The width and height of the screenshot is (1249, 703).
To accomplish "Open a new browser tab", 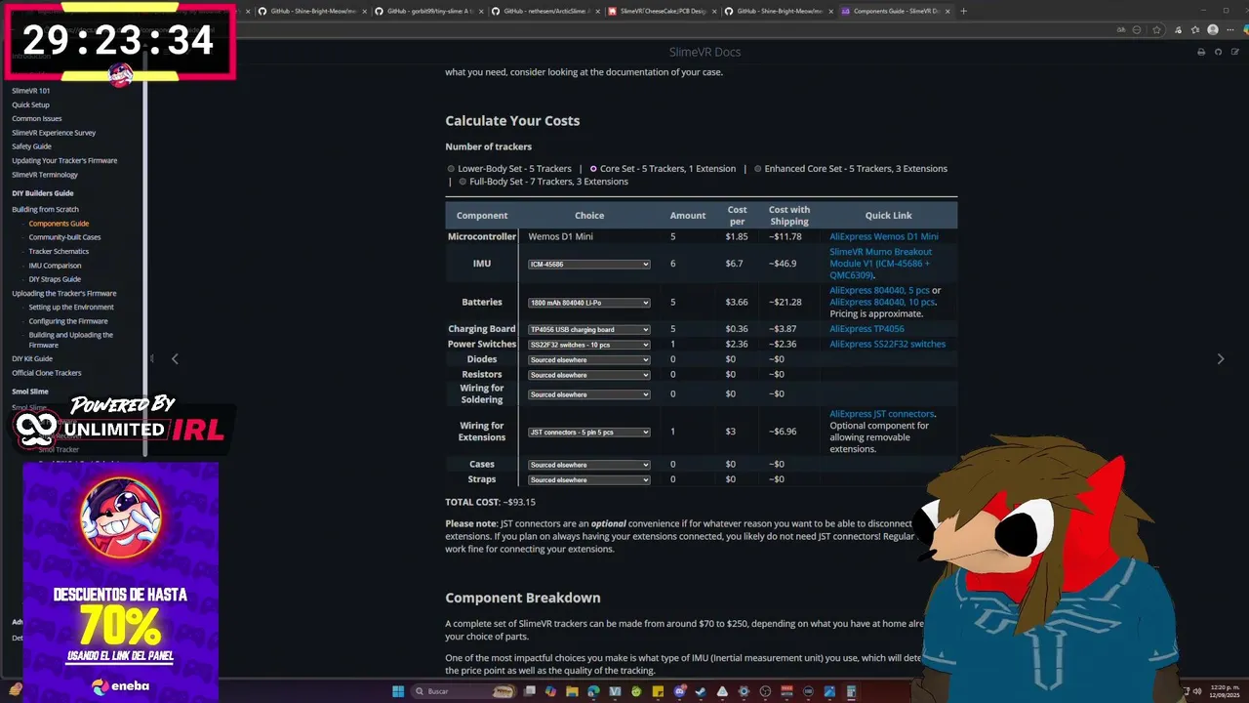I will point(964,11).
